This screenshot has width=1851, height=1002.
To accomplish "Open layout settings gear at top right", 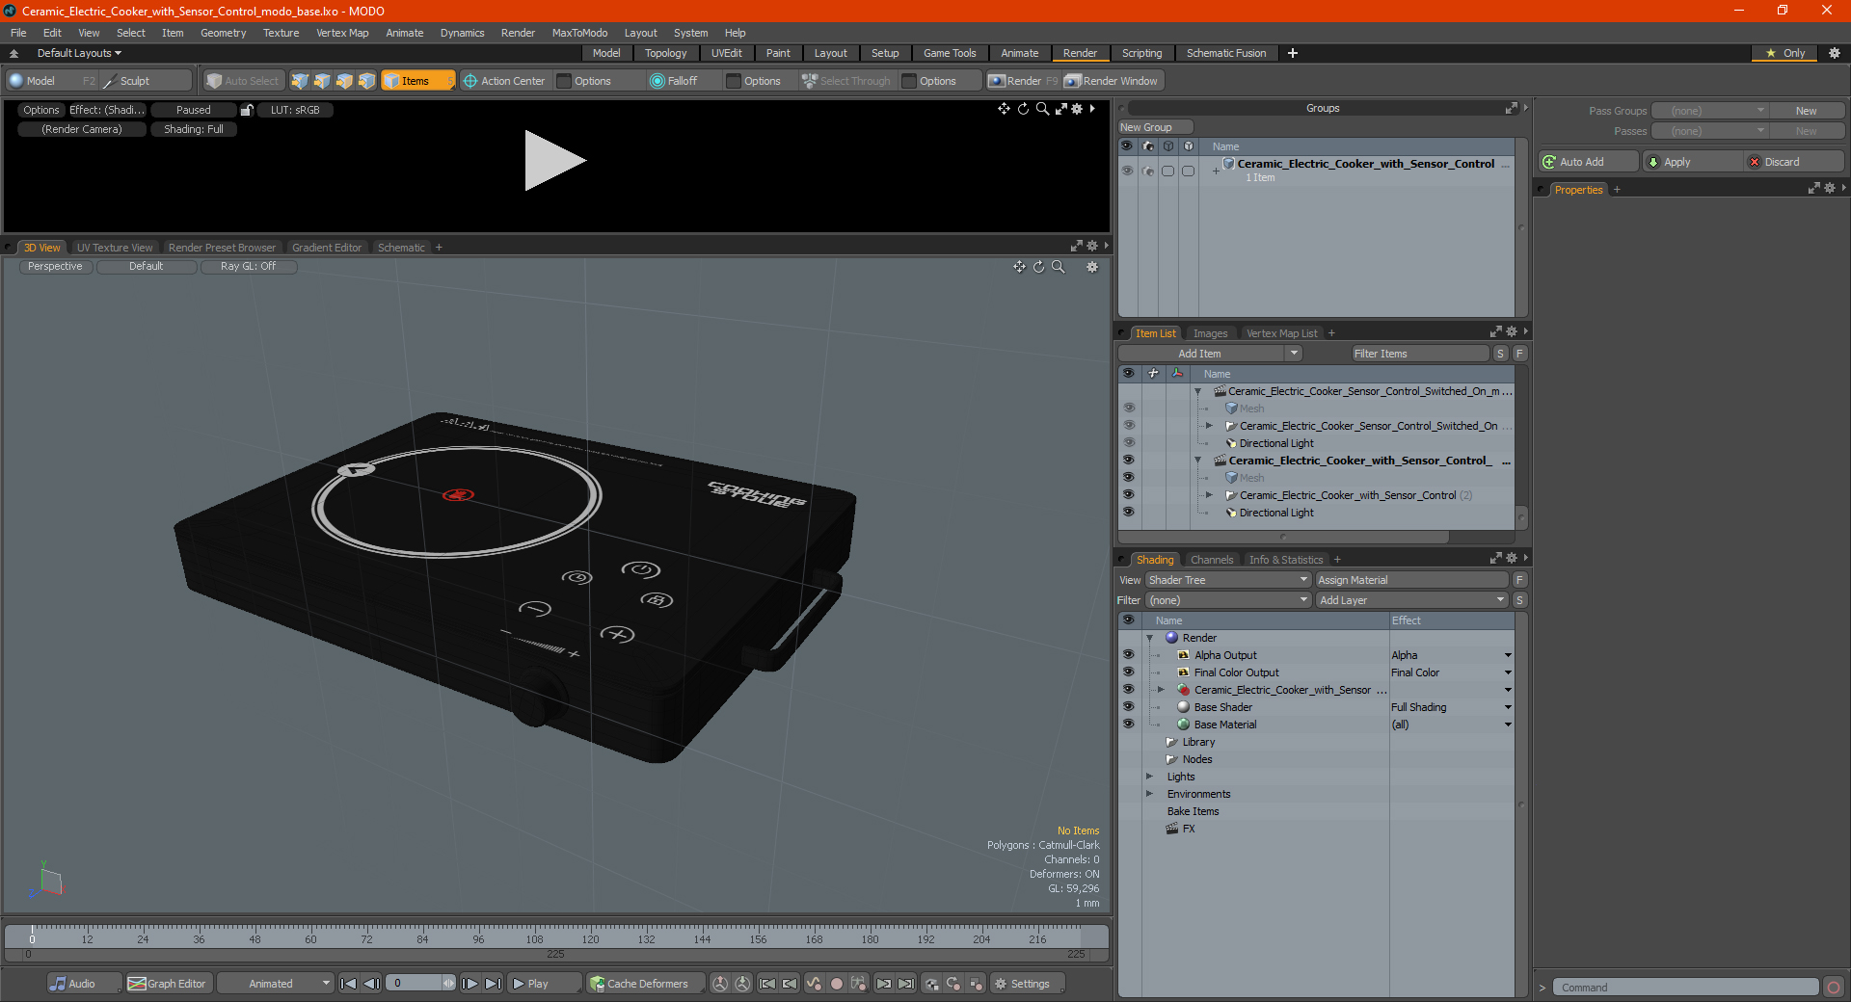I will pyautogui.click(x=1835, y=53).
